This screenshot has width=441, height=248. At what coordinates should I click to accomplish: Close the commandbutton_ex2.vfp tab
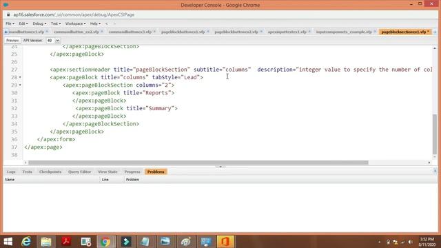(x=102, y=32)
